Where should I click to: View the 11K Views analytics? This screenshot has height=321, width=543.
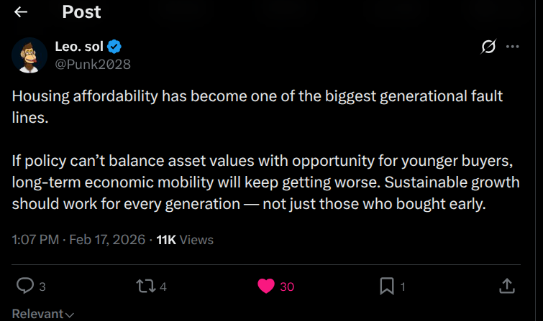click(185, 240)
